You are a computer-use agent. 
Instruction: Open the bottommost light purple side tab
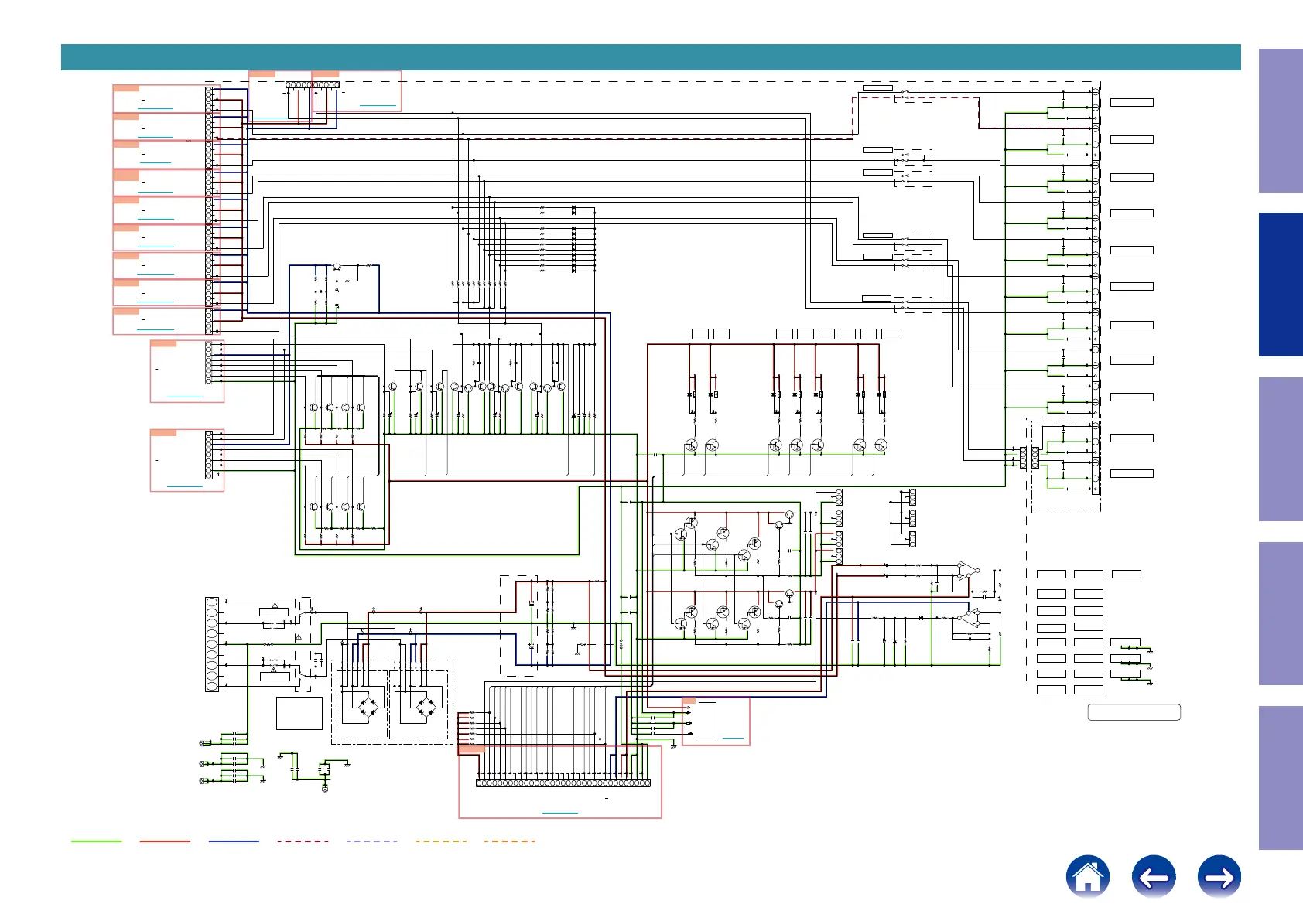tap(1281, 778)
